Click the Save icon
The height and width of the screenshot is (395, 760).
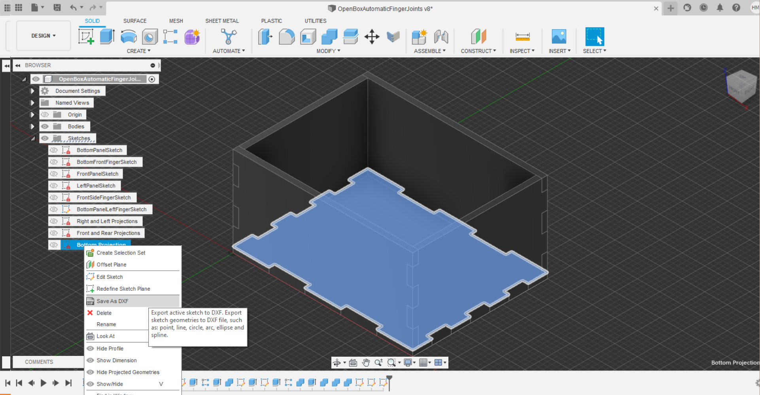point(57,8)
